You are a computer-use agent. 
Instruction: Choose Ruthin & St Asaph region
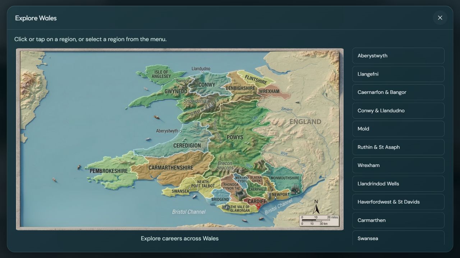pos(398,147)
